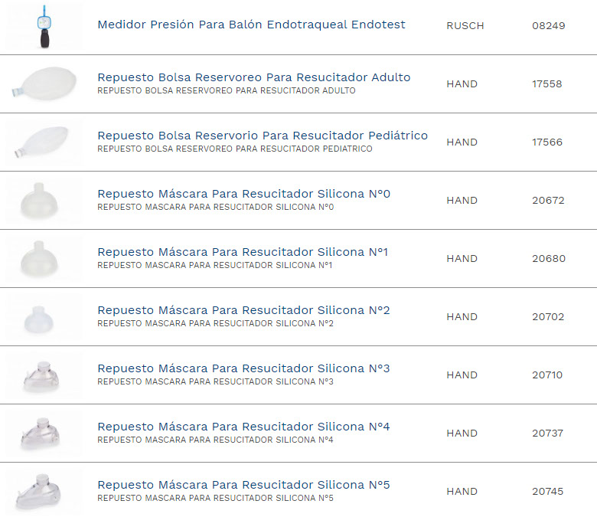Screen dimensions: 597x517
Task: Click the Endotest pressure gauge product image
Action: [43, 26]
